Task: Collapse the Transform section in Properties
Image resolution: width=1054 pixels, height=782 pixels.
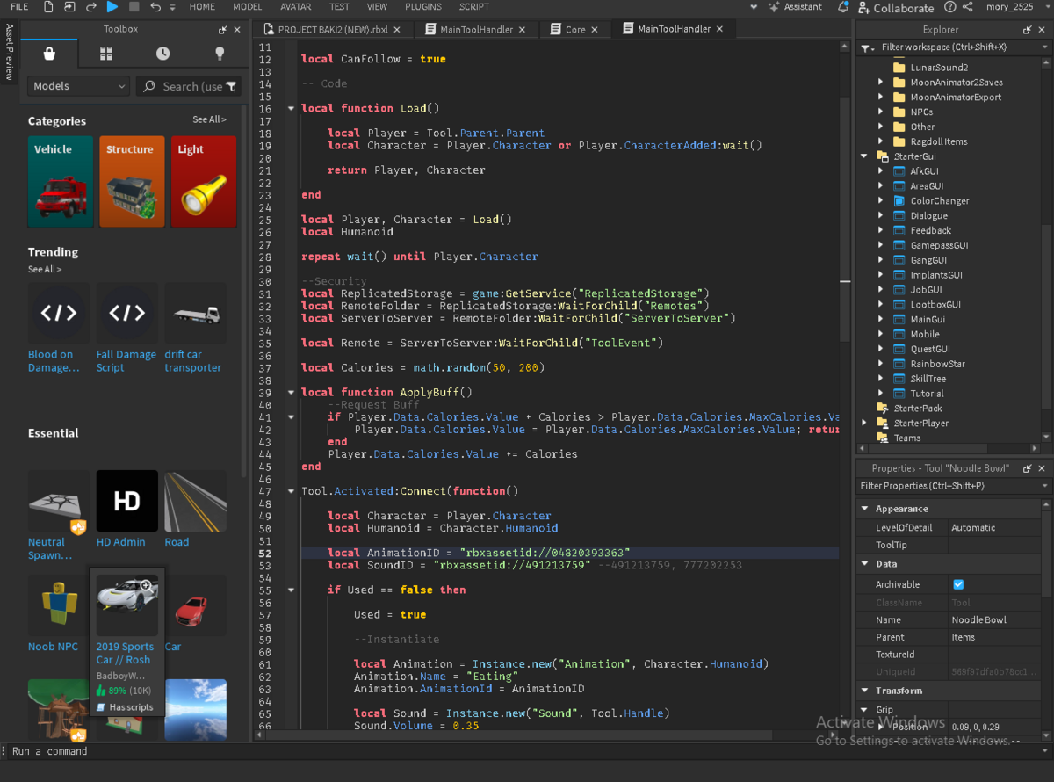Action: 865,691
